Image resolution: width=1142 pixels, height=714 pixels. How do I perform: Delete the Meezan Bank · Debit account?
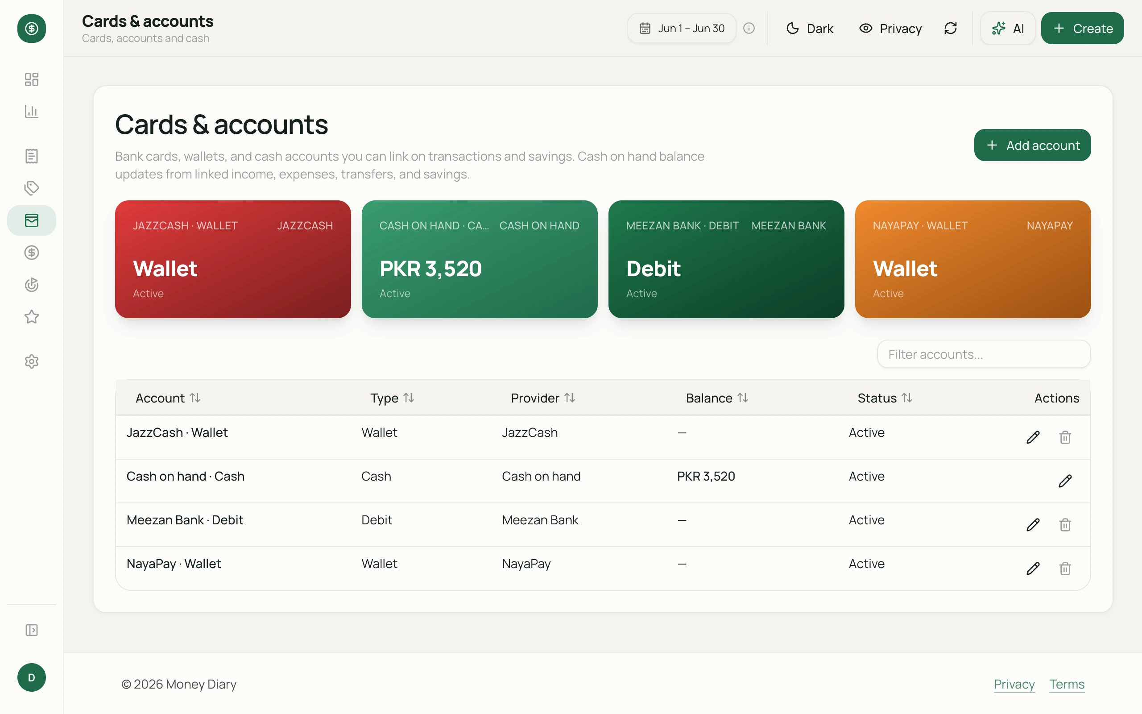point(1065,525)
